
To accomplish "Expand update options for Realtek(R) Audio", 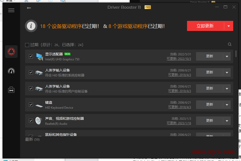I will (227, 121).
